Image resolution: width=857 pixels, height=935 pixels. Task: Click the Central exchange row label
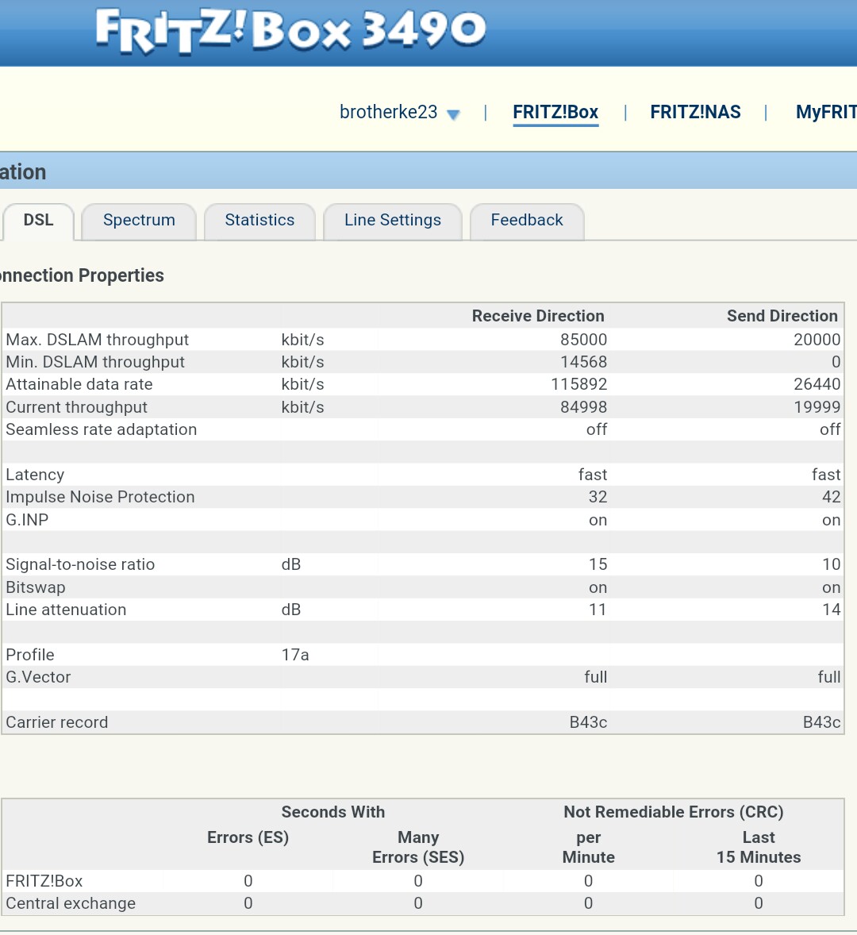click(x=71, y=903)
